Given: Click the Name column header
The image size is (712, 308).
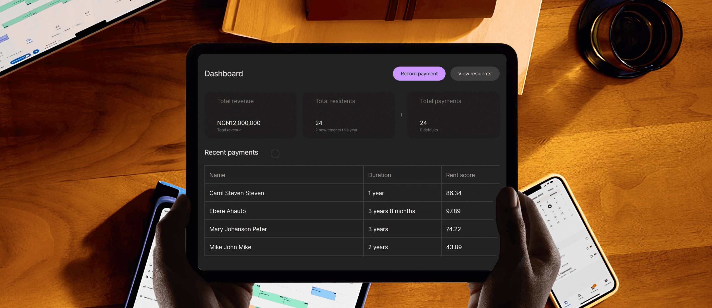Looking at the screenshot, I should 217,175.
